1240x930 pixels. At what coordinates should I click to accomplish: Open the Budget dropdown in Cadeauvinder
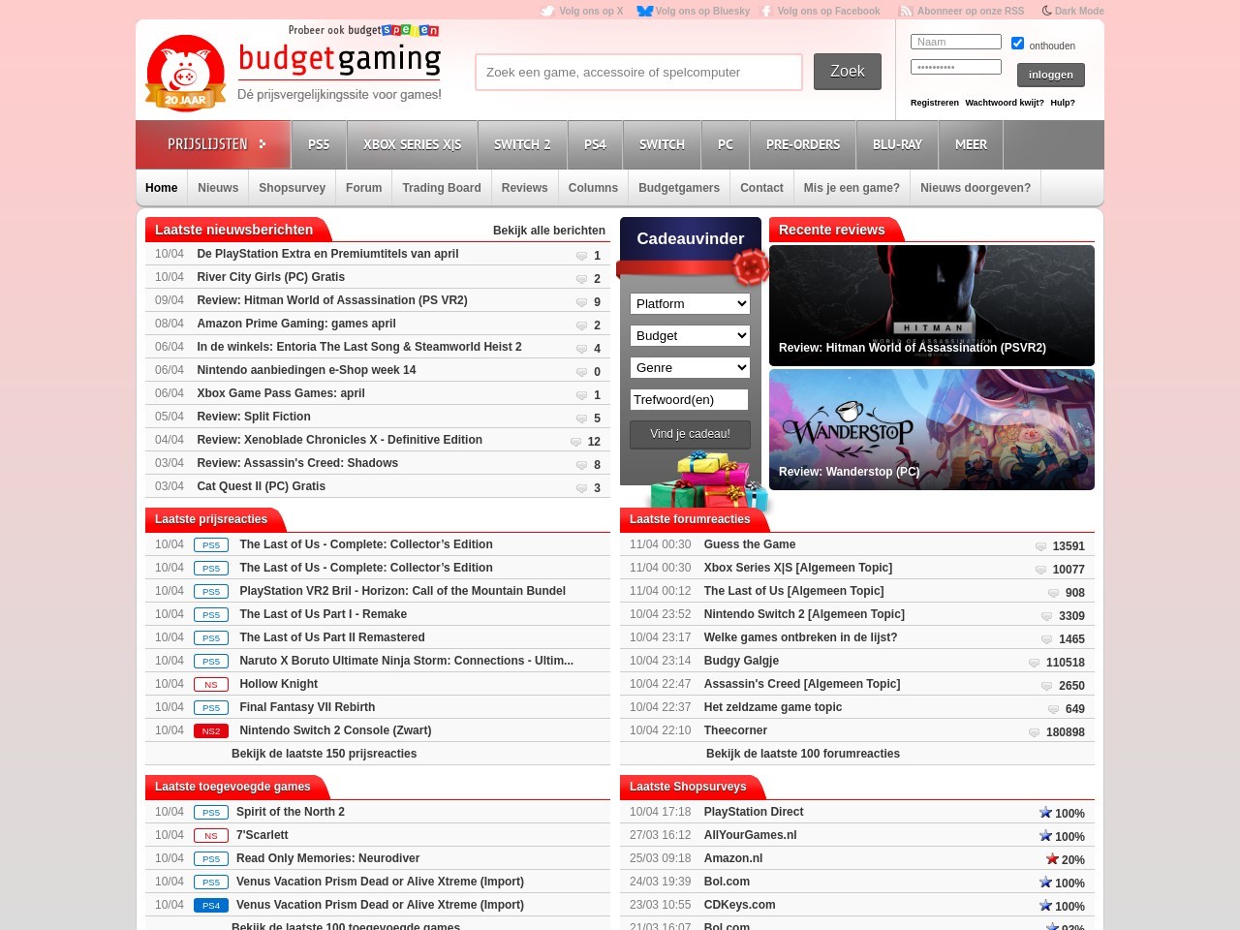(690, 335)
